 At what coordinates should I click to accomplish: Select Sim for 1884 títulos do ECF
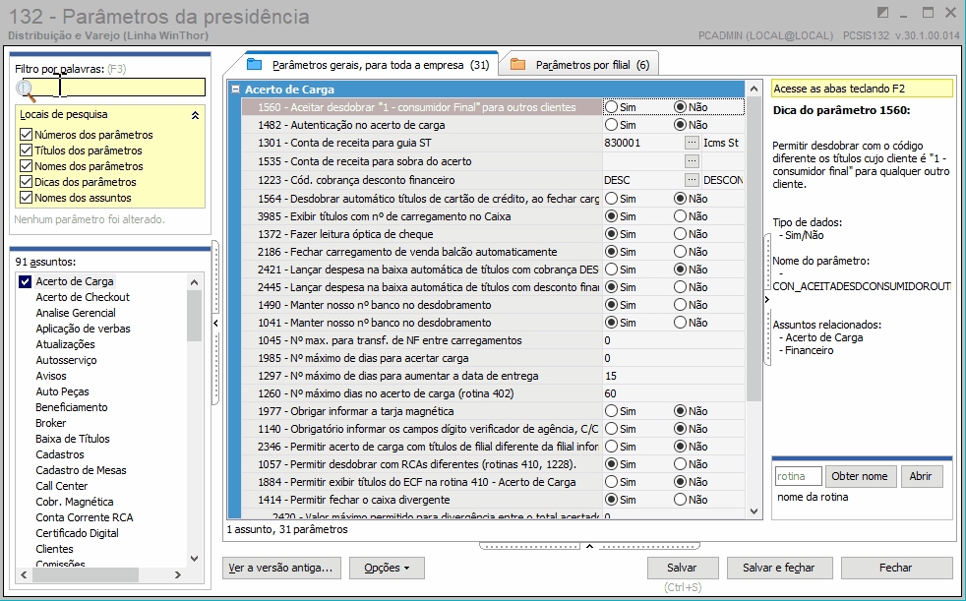[611, 482]
